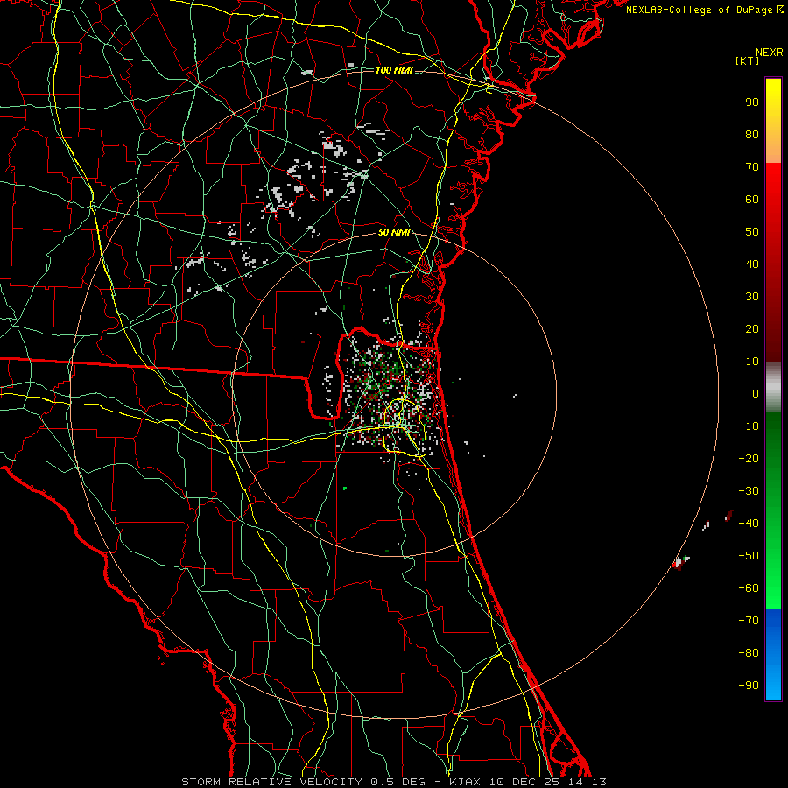Viewport: 788px width, 788px height.
Task: Click the -10 value on the velocity scale
Action: pos(749,426)
